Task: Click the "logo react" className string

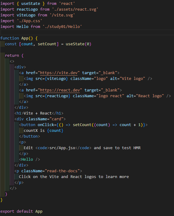Action: [110, 96]
